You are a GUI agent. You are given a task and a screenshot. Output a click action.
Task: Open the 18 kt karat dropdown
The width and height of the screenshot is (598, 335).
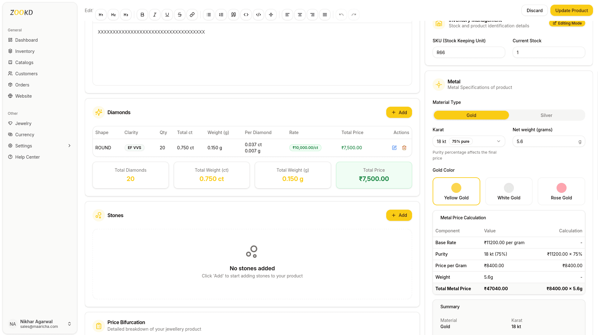(x=468, y=141)
